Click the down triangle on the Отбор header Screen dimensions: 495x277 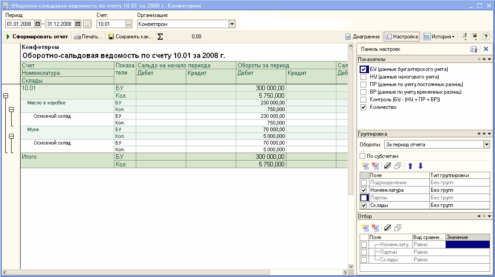click(x=489, y=216)
